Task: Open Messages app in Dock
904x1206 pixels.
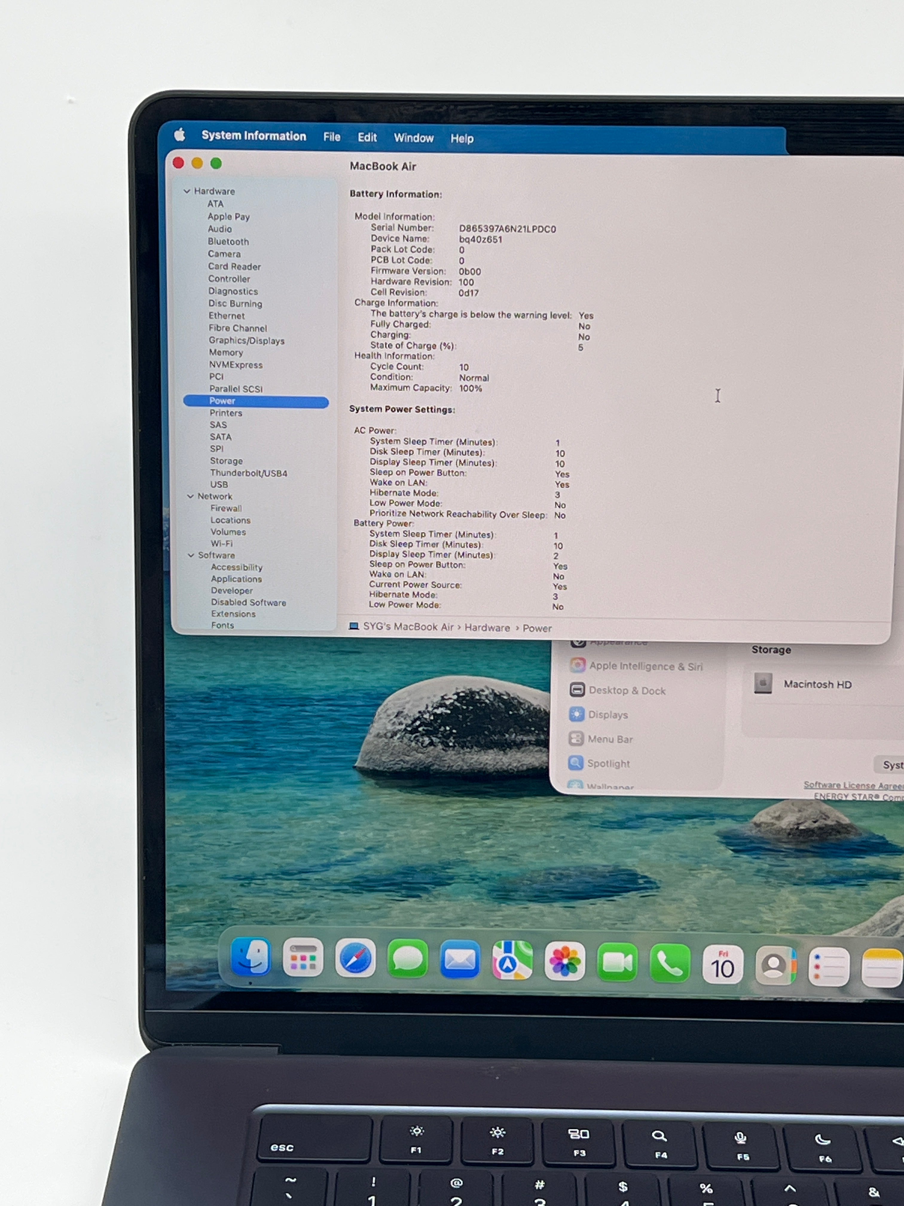Action: point(407,960)
